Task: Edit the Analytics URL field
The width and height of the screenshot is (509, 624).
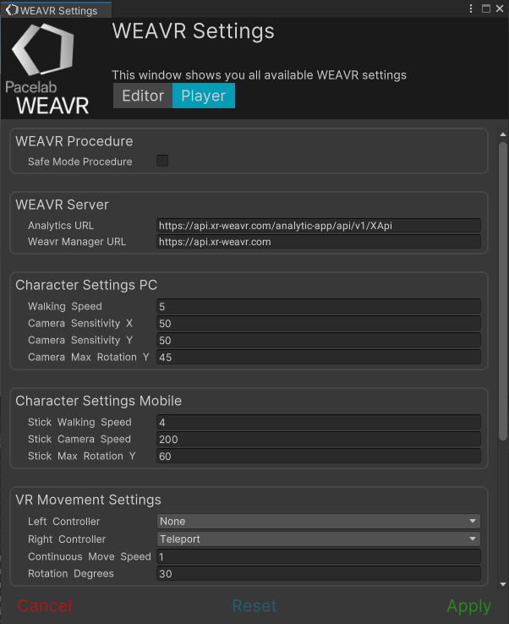Action: [319, 226]
